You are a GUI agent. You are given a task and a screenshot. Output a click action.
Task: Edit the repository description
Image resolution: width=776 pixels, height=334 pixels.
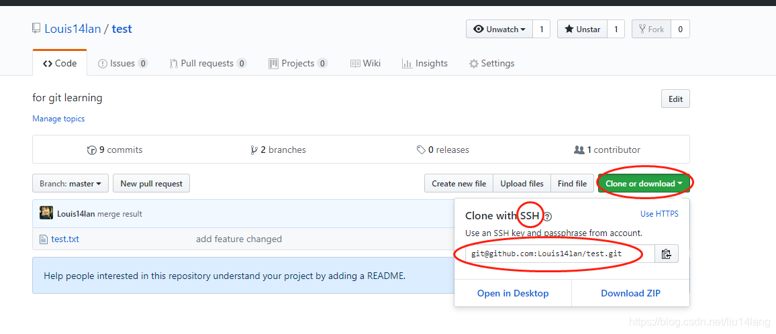click(x=675, y=99)
